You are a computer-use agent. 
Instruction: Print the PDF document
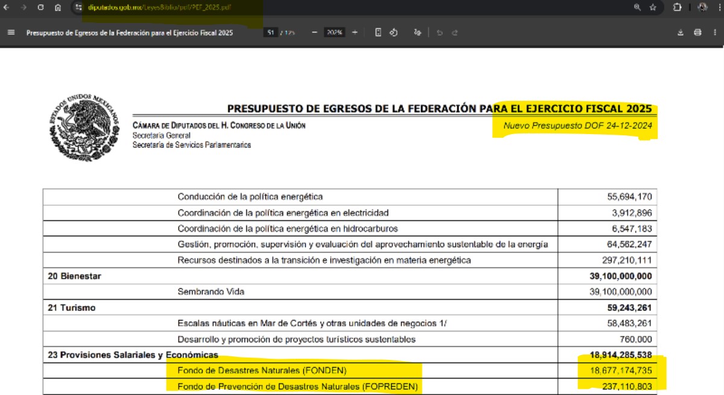tap(697, 33)
